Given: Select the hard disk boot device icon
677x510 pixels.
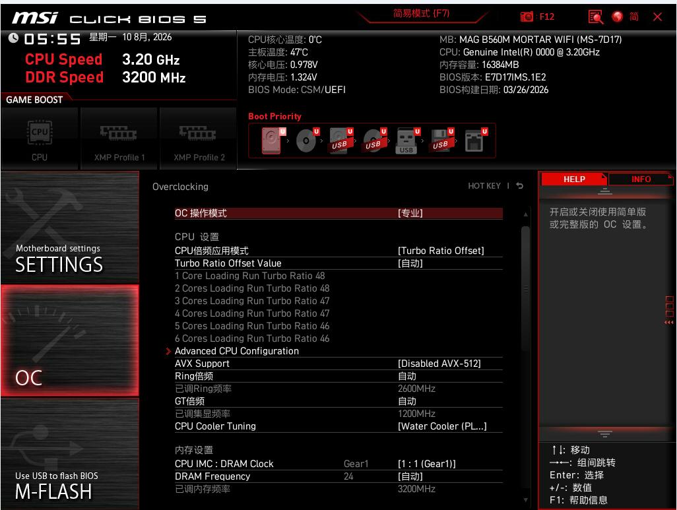Looking at the screenshot, I should [x=273, y=141].
